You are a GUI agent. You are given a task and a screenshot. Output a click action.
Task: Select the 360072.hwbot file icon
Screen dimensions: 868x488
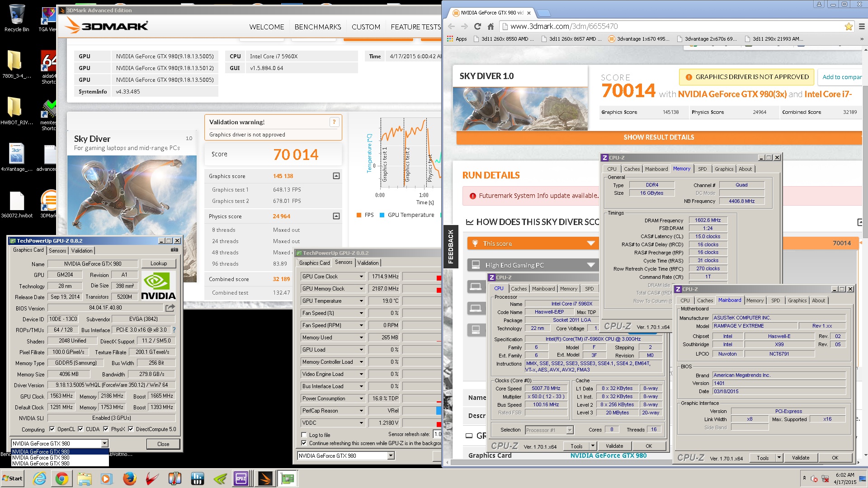click(17, 204)
